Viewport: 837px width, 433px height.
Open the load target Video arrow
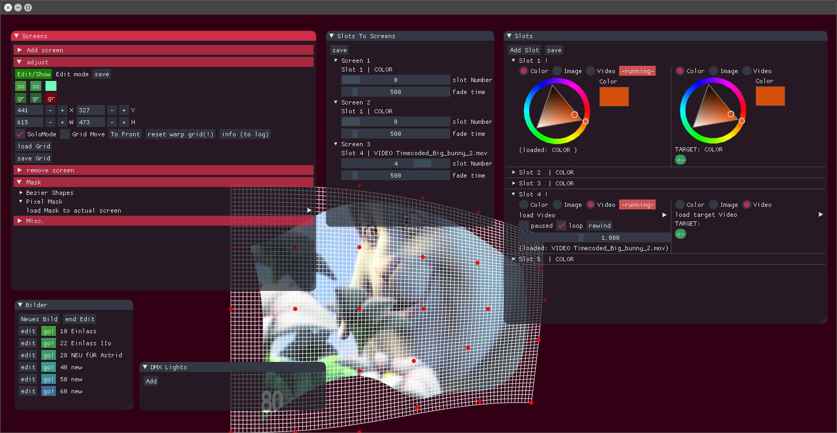pos(820,215)
